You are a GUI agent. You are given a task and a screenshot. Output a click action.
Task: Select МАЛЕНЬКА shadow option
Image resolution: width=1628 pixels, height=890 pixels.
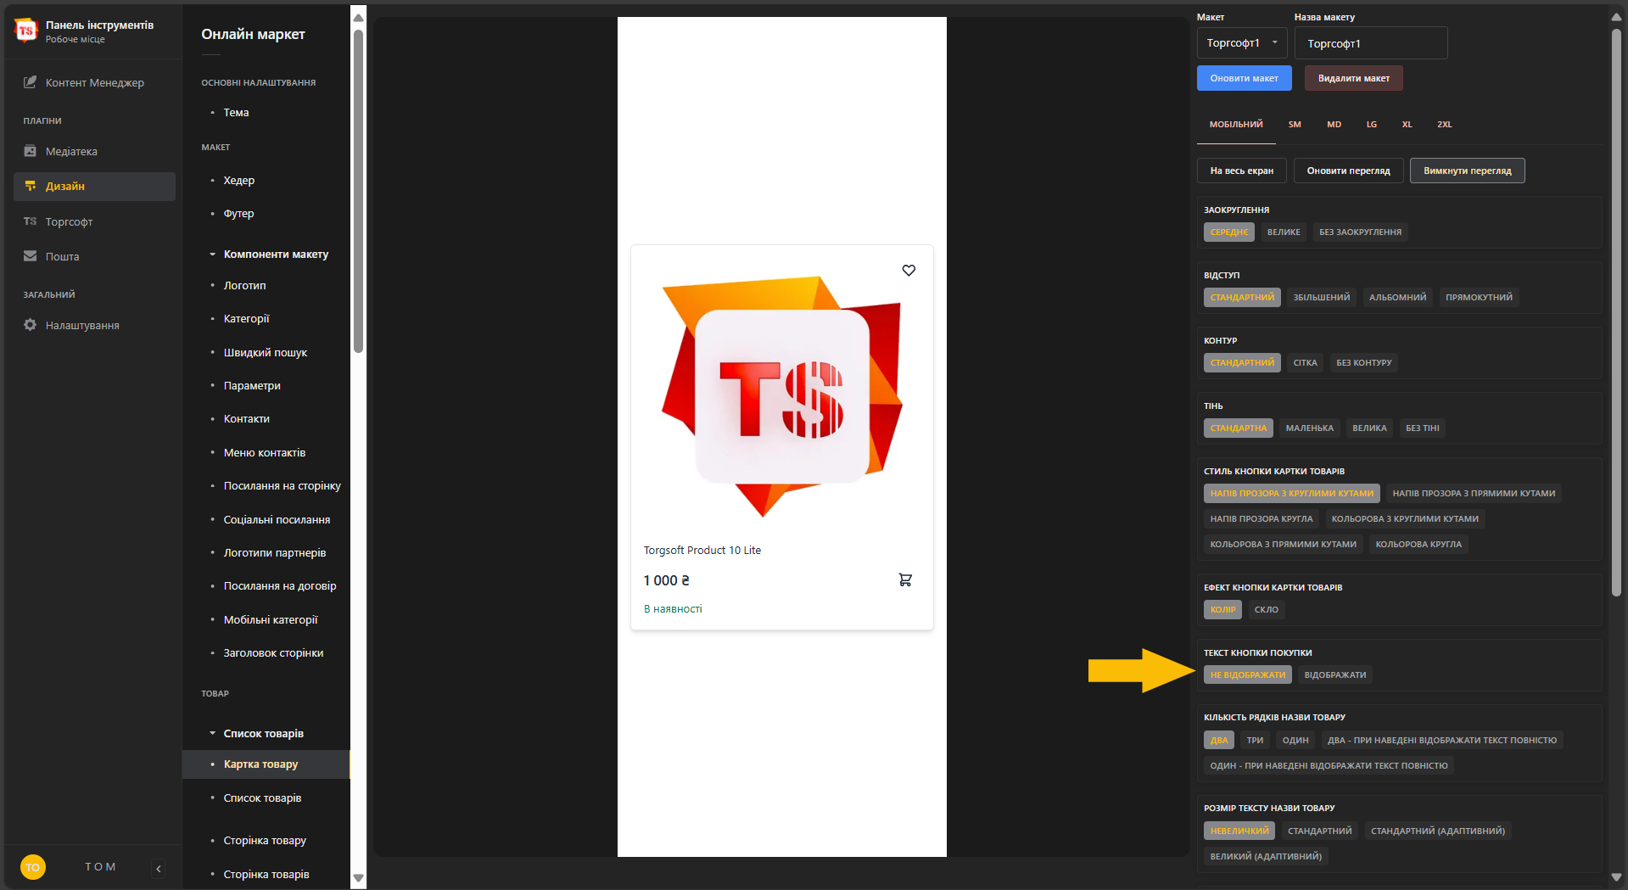coord(1309,428)
